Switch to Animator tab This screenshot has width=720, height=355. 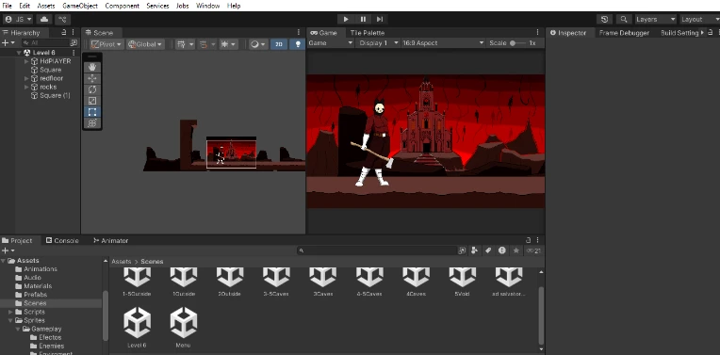click(x=110, y=240)
